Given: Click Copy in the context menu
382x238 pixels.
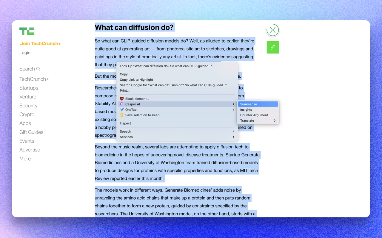Looking at the screenshot, I should (x=124, y=74).
